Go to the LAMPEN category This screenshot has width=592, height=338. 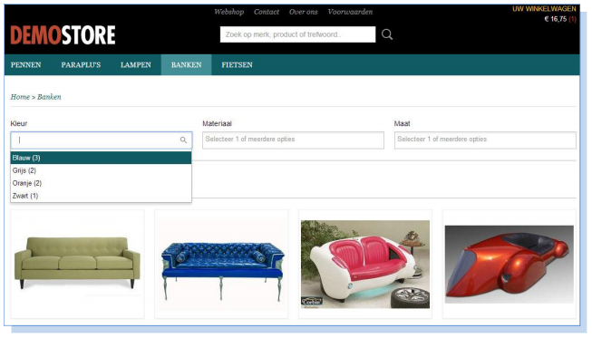click(x=136, y=65)
